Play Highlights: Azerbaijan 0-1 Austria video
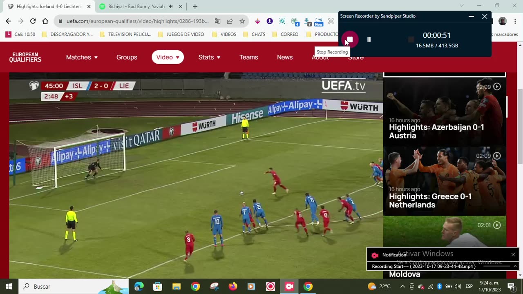This screenshot has height=294, width=523. [x=445, y=112]
